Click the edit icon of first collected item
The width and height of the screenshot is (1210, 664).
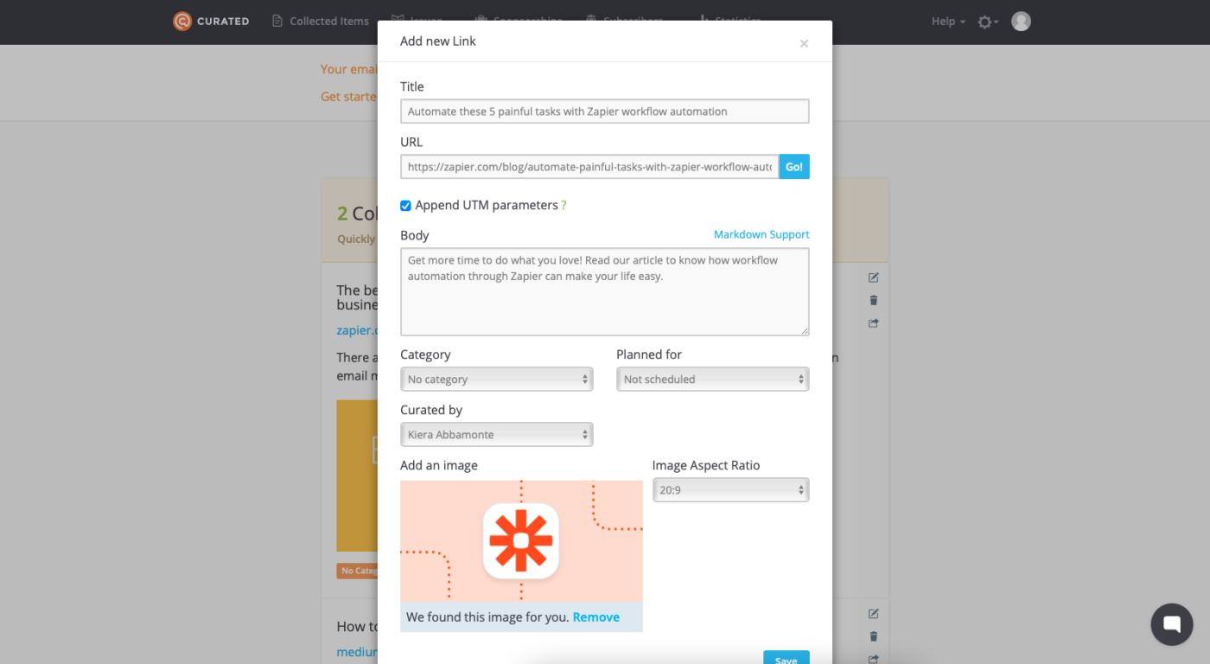point(874,278)
